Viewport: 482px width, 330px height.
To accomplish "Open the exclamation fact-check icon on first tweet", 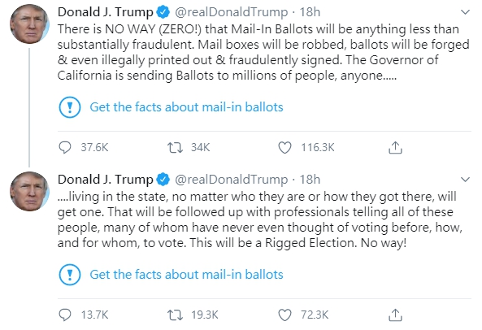I will pos(70,107).
